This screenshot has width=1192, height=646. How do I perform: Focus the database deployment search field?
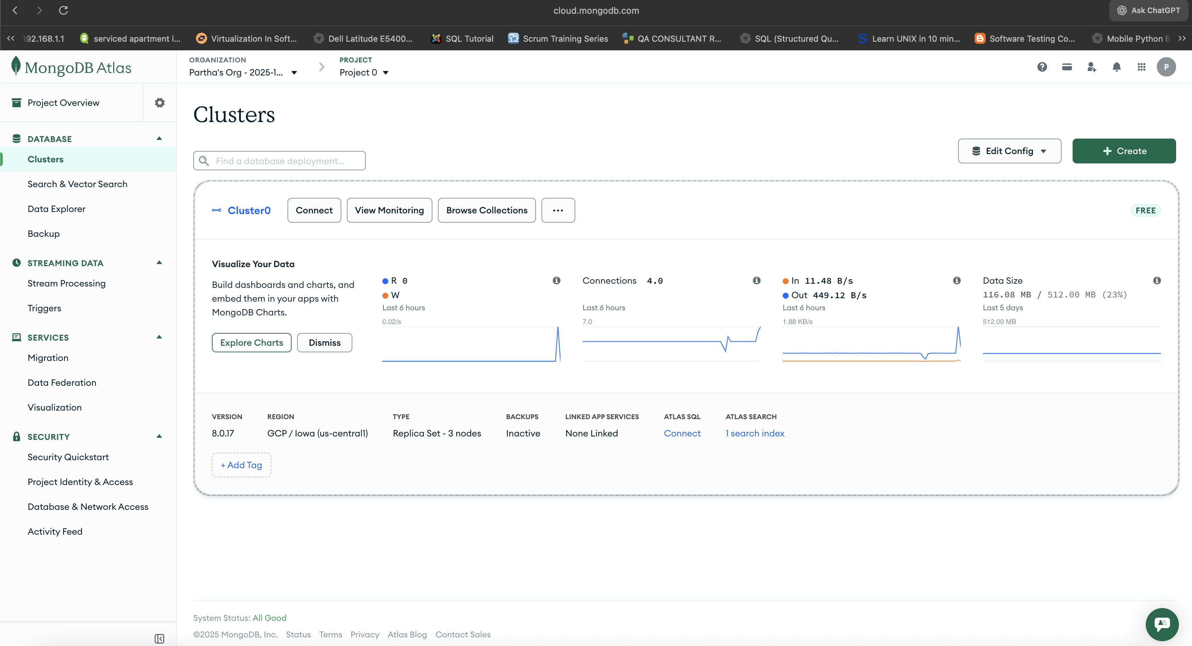coord(280,161)
